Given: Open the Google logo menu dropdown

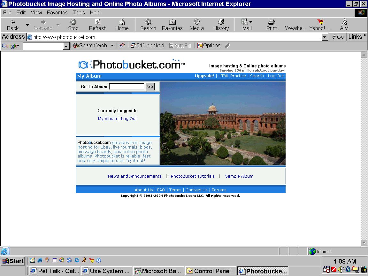Looking at the screenshot, I should point(11,46).
